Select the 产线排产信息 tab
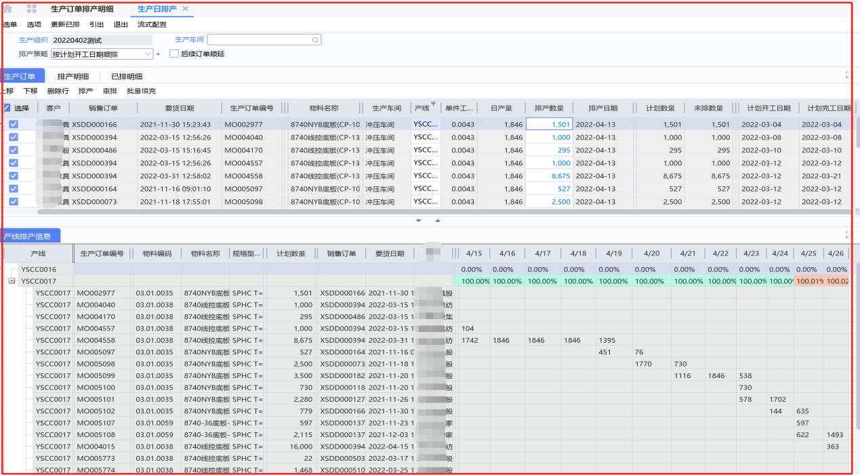 pos(26,236)
